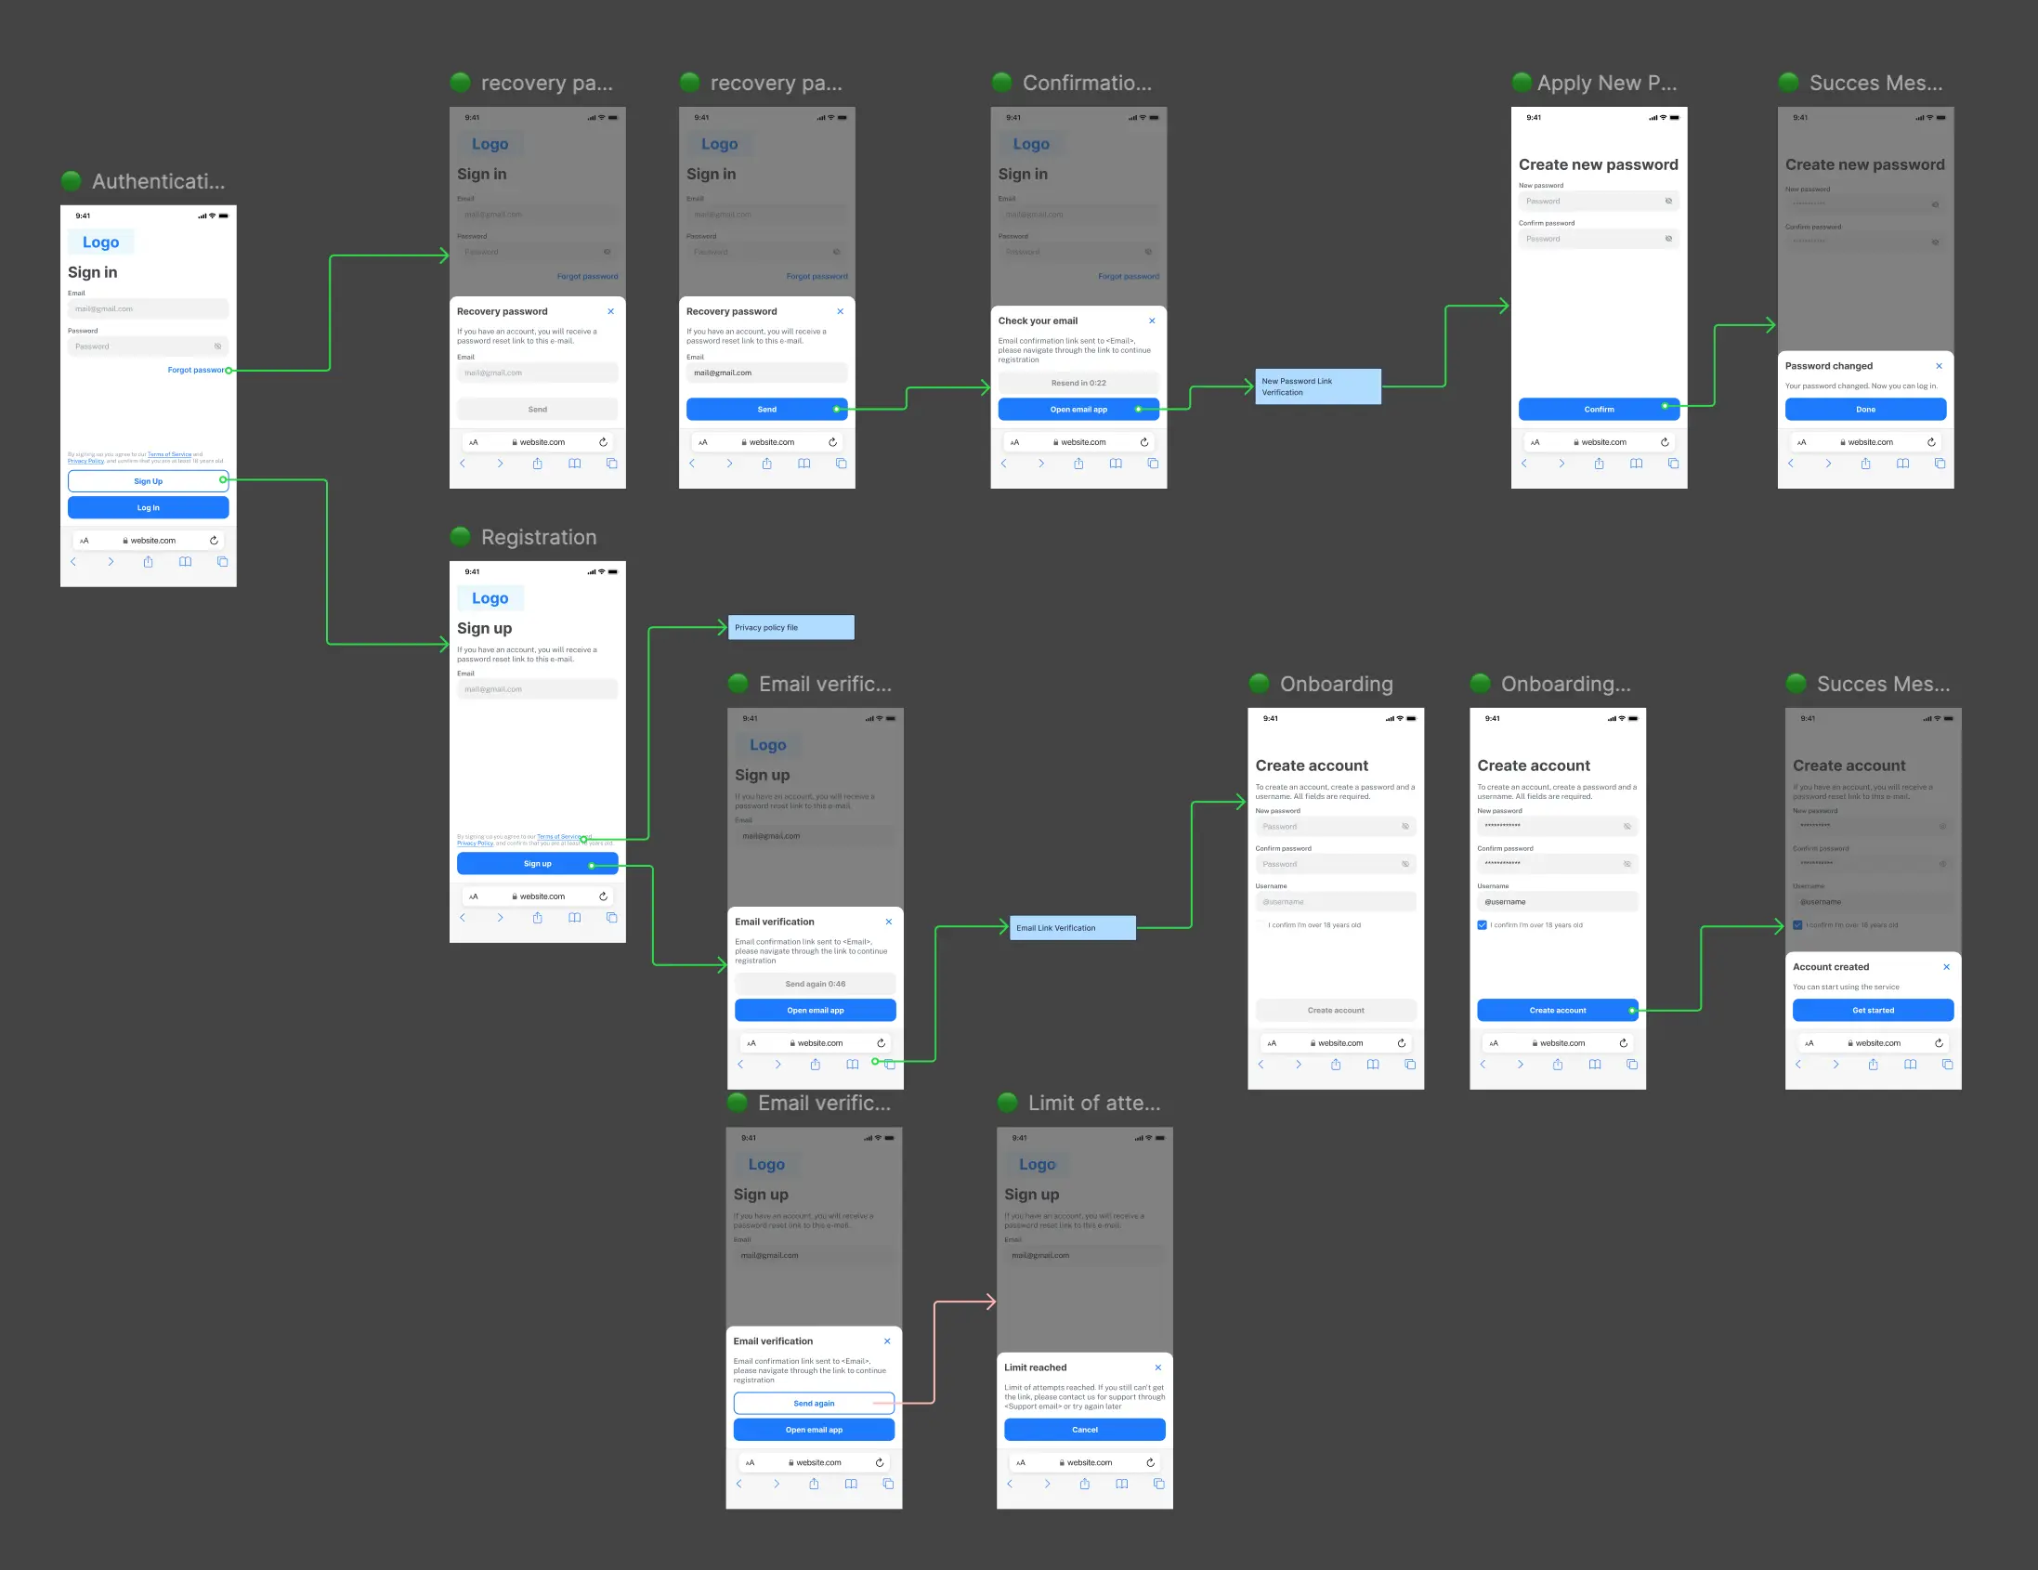The width and height of the screenshot is (2038, 1570).
Task: Close Email verification dialog showing Send again 0:46
Action: click(x=888, y=922)
